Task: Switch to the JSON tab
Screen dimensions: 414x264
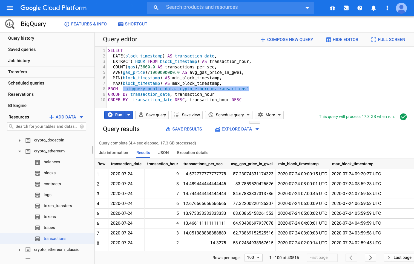Action: [163, 153]
